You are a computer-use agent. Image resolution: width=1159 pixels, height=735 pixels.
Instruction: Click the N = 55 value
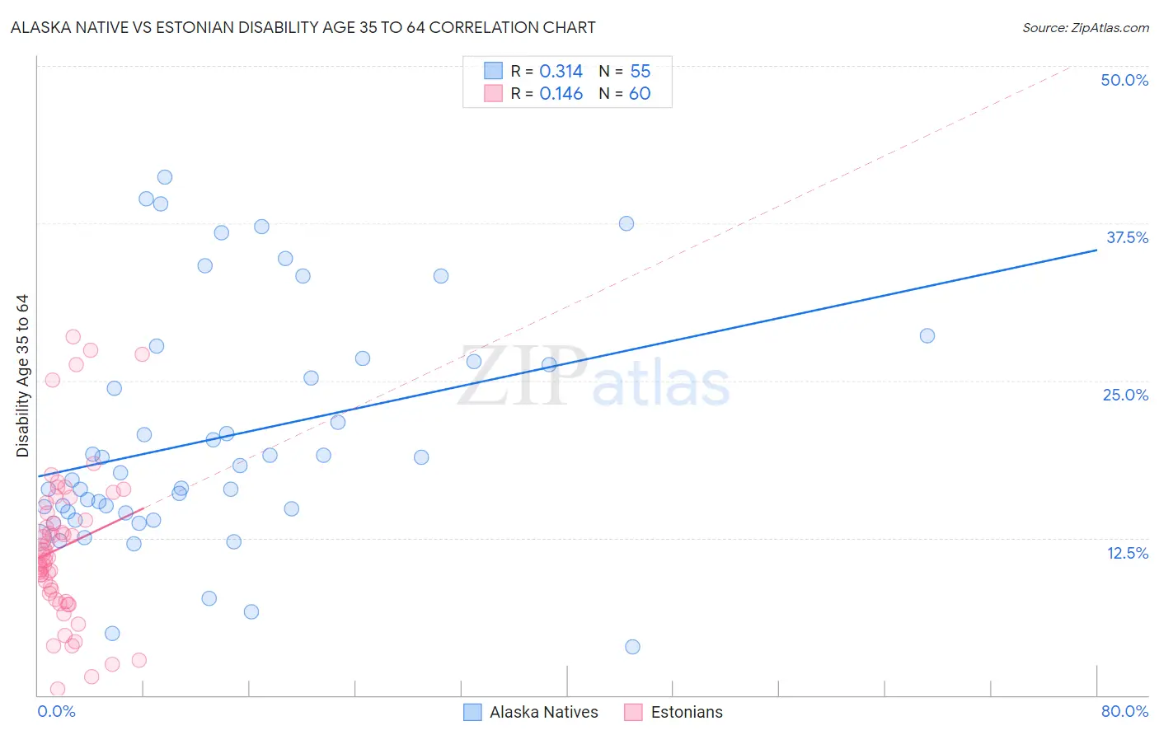(625, 71)
